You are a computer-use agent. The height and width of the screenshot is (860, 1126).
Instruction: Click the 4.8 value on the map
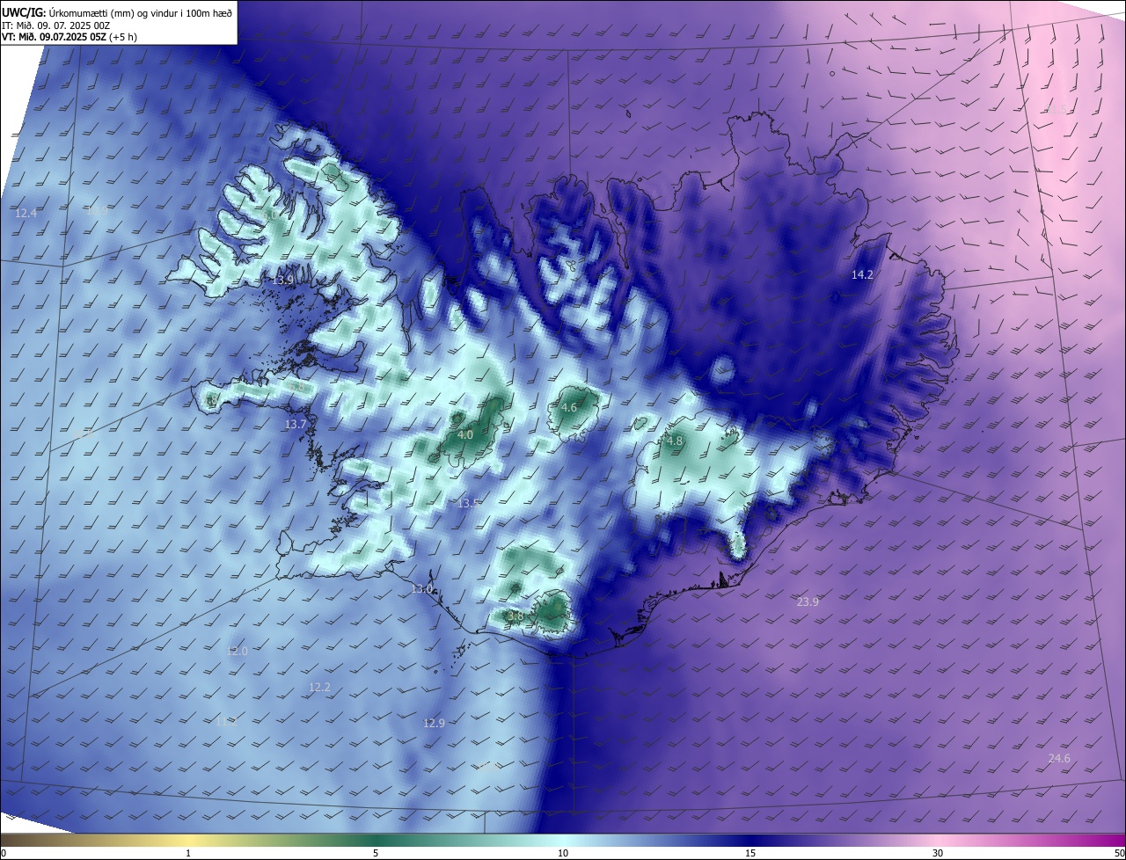point(675,441)
